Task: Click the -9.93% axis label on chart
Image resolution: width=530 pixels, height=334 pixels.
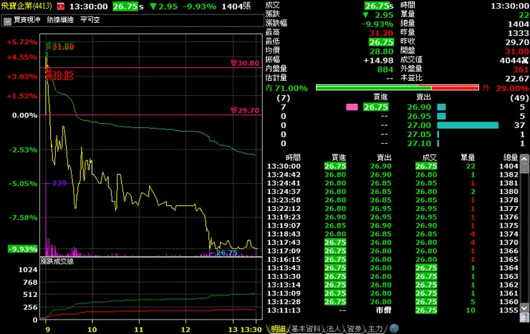Action: [x=23, y=249]
